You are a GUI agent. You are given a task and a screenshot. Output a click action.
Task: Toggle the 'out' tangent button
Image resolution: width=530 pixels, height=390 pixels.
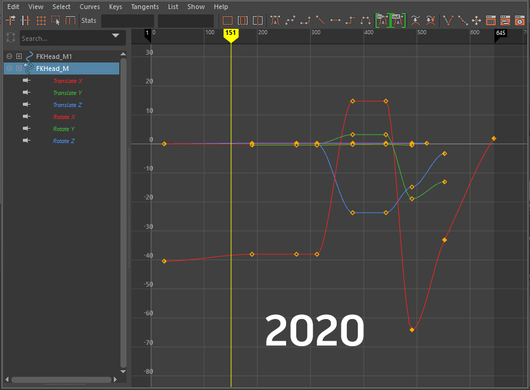(398, 20)
